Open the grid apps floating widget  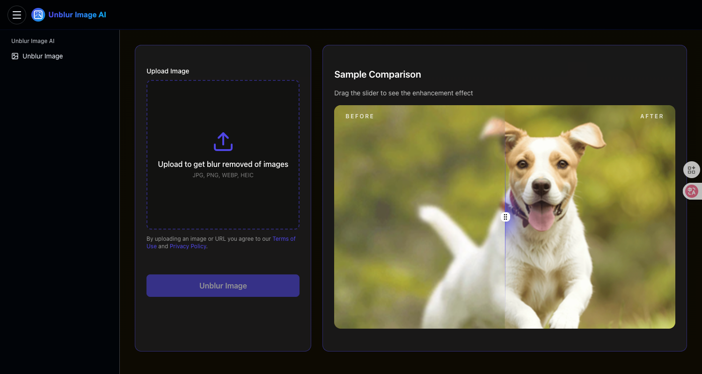(x=691, y=170)
